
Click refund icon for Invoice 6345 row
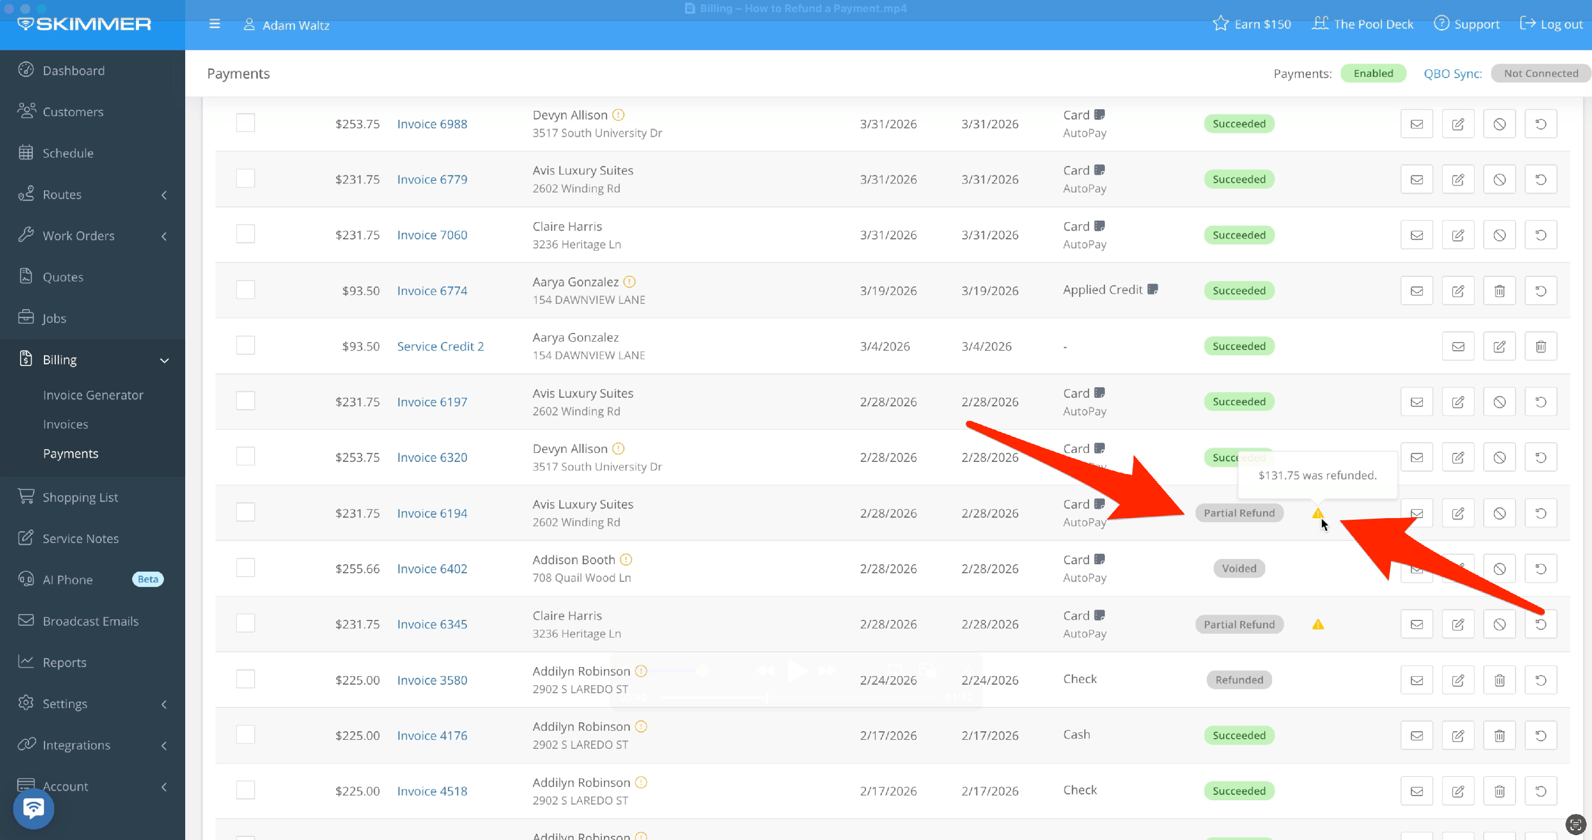pyautogui.click(x=1540, y=625)
